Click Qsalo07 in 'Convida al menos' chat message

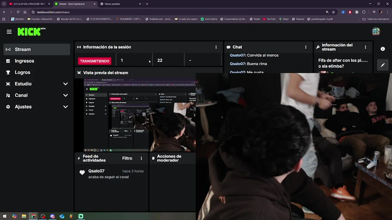(x=237, y=55)
